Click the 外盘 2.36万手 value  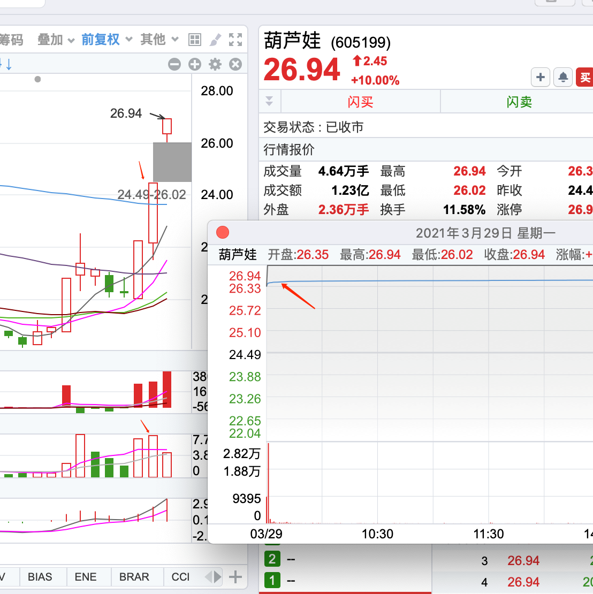343,209
